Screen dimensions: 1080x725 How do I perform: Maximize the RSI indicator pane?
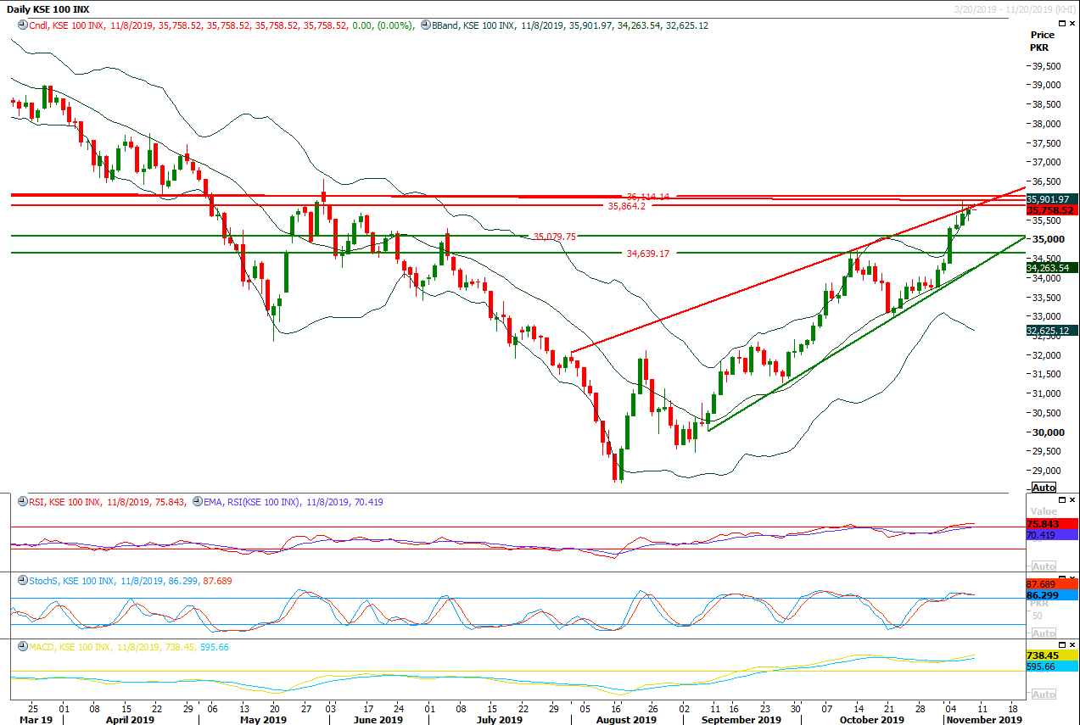click(x=1061, y=500)
